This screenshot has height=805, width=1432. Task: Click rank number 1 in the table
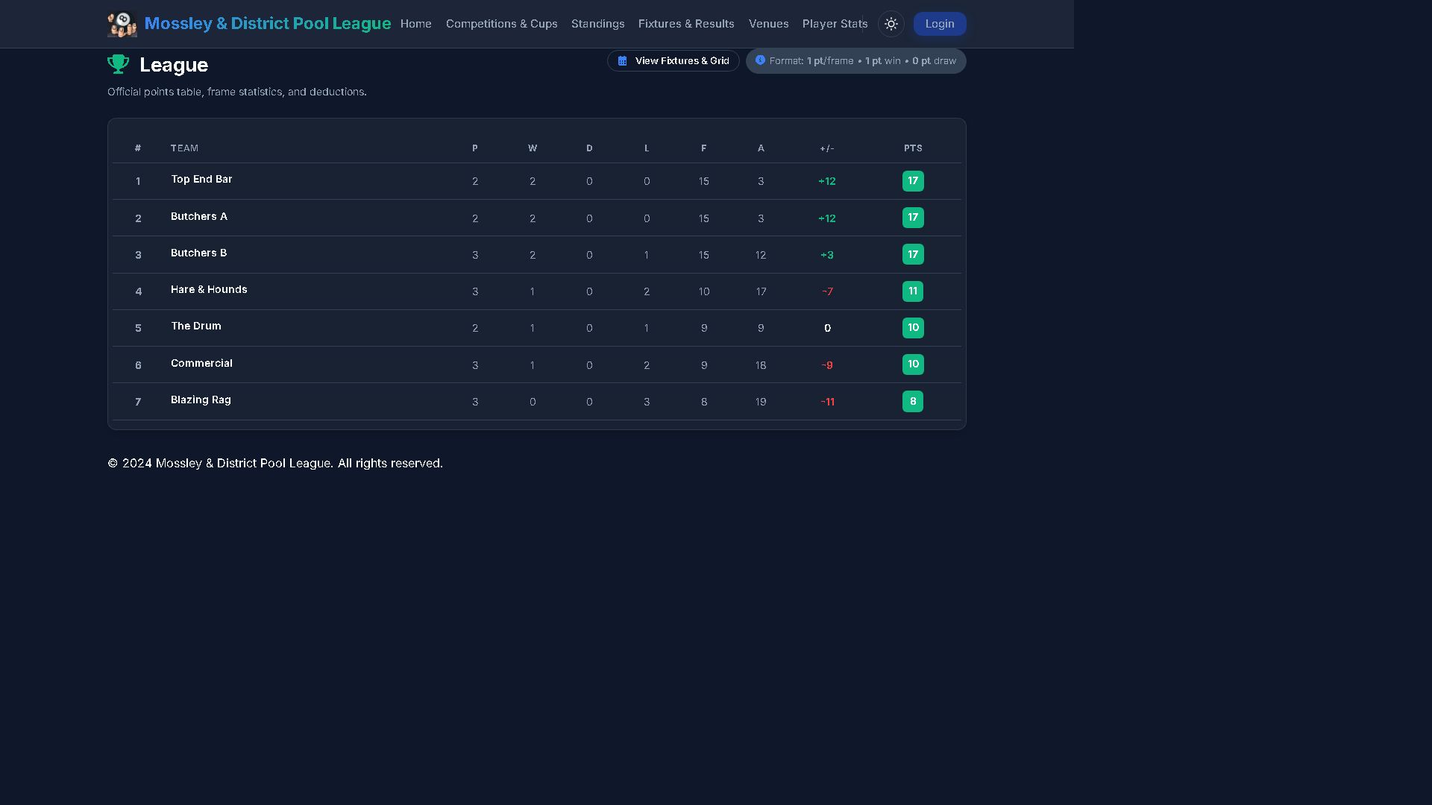(x=138, y=181)
